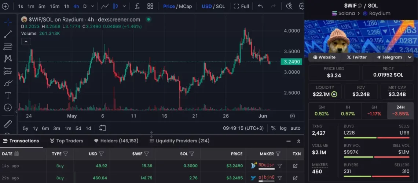The width and height of the screenshot is (418, 183).
Task: Open the emoji icons tool
Action: 8,107
